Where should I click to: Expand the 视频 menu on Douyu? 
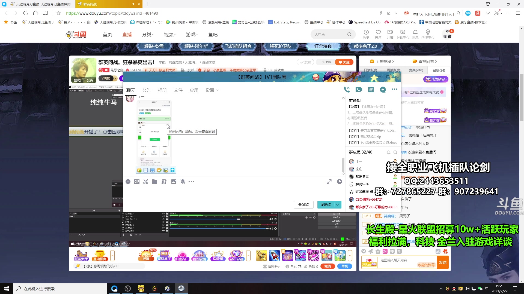coord(170,35)
